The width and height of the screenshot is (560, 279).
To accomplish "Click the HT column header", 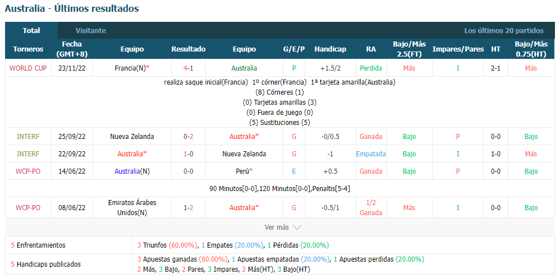I will (x=495, y=49).
